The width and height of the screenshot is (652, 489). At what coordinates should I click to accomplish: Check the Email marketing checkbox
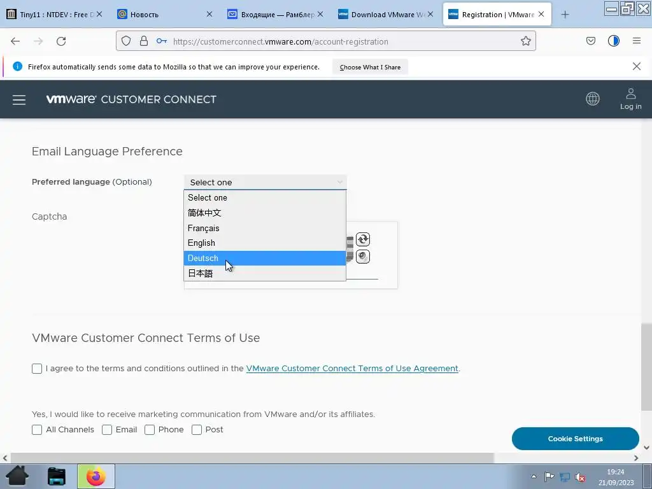click(x=107, y=430)
